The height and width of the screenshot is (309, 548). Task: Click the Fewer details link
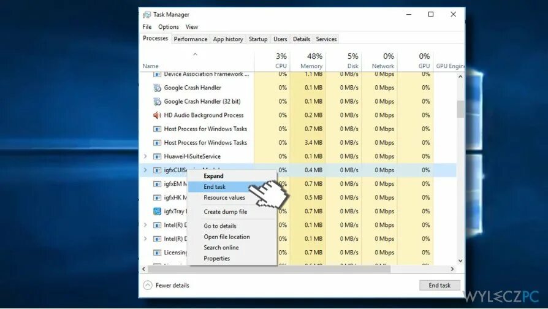tap(172, 285)
